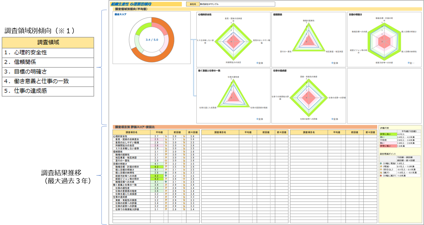Click the green 大幅に増加 arrow in legend

pos(381,163)
